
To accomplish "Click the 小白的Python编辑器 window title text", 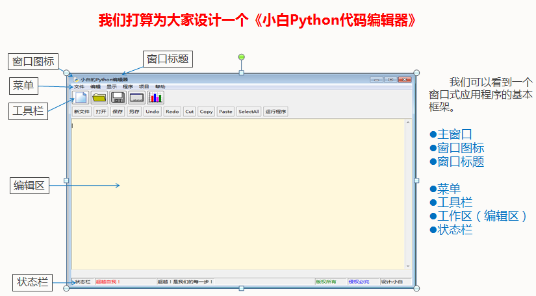I will [x=104, y=80].
